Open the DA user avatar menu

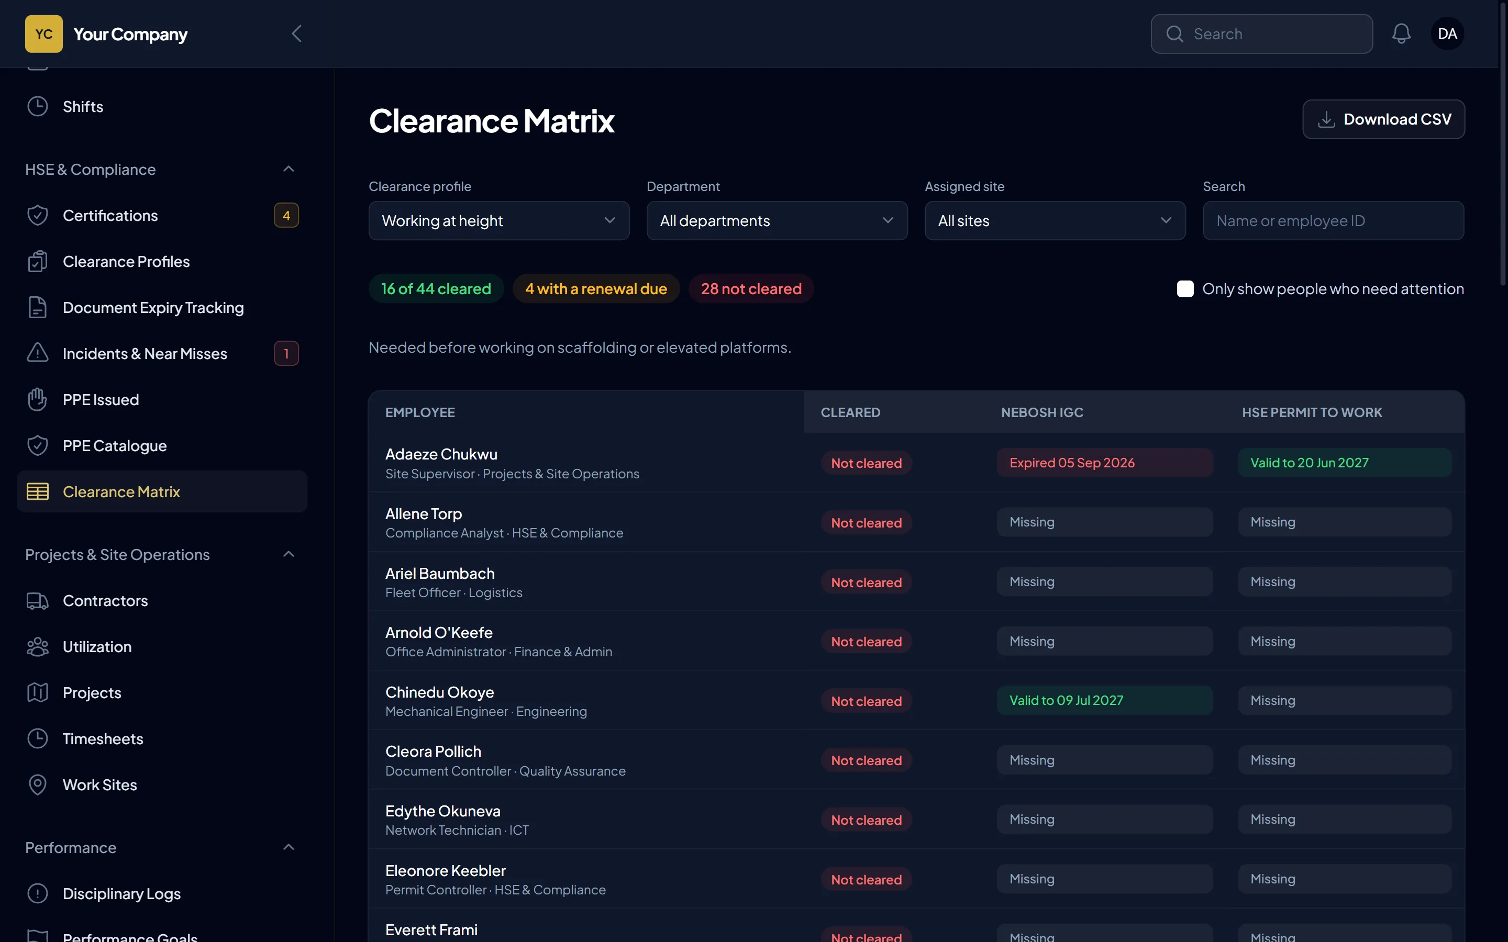point(1447,33)
